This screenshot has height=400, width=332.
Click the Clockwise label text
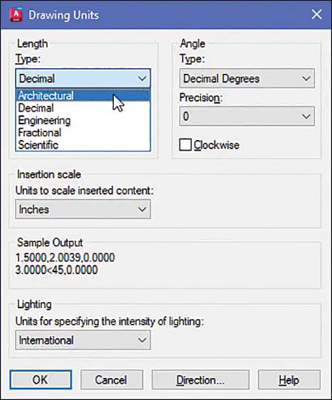(217, 145)
